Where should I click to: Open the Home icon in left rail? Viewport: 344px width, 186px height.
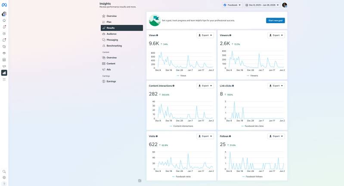click(x=4, y=20)
